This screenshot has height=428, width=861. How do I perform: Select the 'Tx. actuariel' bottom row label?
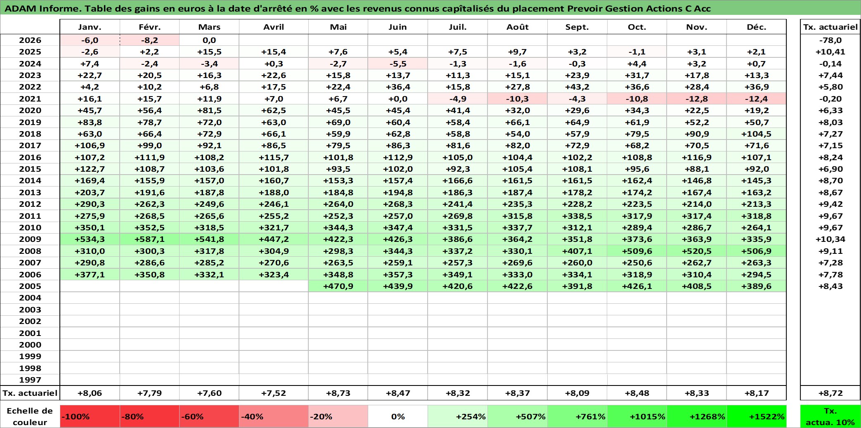click(x=30, y=393)
